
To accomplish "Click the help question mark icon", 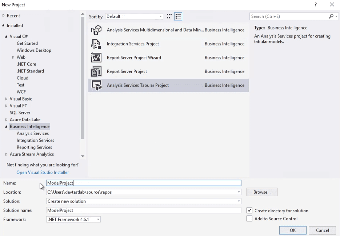I will (315, 5).
